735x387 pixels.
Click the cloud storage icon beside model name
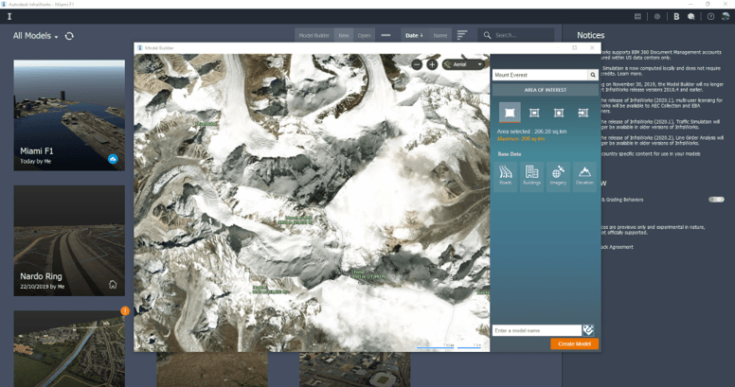[588, 330]
